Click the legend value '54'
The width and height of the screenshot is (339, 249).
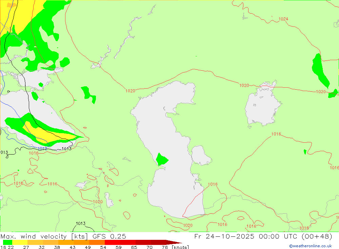pos(103,247)
